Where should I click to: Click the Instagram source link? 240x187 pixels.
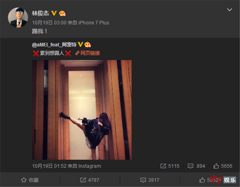point(89,166)
